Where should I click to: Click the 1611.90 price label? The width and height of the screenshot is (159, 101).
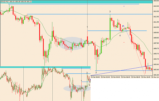tap(156, 22)
